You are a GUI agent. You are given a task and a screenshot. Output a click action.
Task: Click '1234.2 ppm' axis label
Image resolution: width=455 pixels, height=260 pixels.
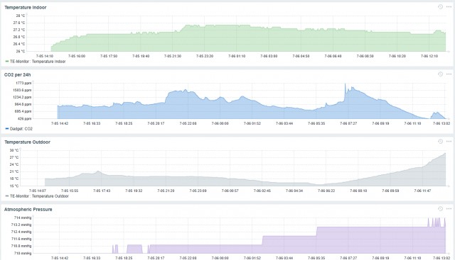pos(22,97)
